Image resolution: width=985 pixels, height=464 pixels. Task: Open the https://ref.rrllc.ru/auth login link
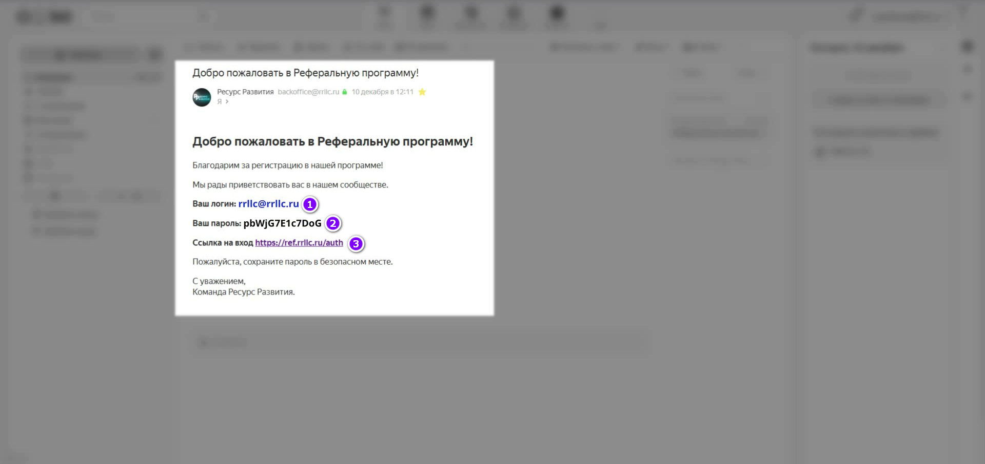point(299,243)
